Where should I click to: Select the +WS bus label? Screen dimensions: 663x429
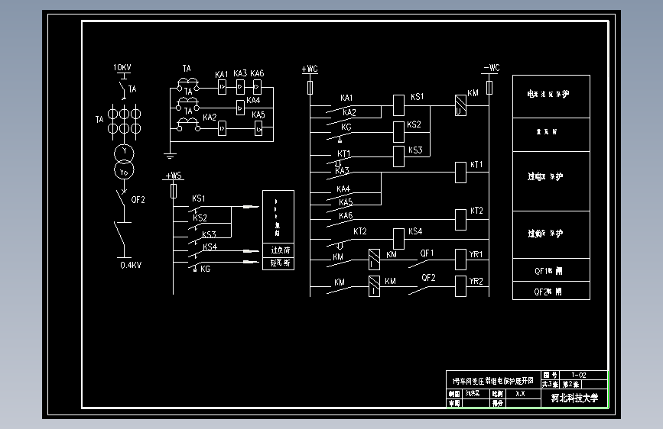[174, 176]
